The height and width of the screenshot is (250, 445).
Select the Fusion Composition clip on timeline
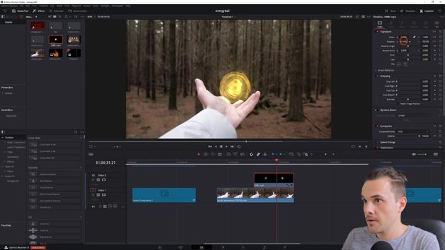pos(164,195)
